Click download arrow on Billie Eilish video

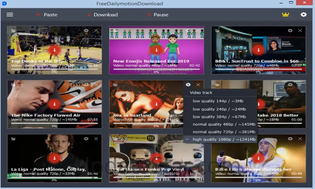[x=258, y=158]
